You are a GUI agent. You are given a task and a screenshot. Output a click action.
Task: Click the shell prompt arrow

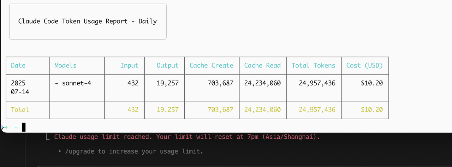(x=5, y=127)
